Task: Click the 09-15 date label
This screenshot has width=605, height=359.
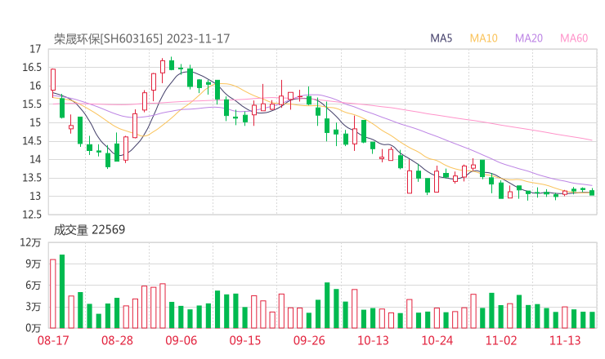Action: pyautogui.click(x=245, y=340)
